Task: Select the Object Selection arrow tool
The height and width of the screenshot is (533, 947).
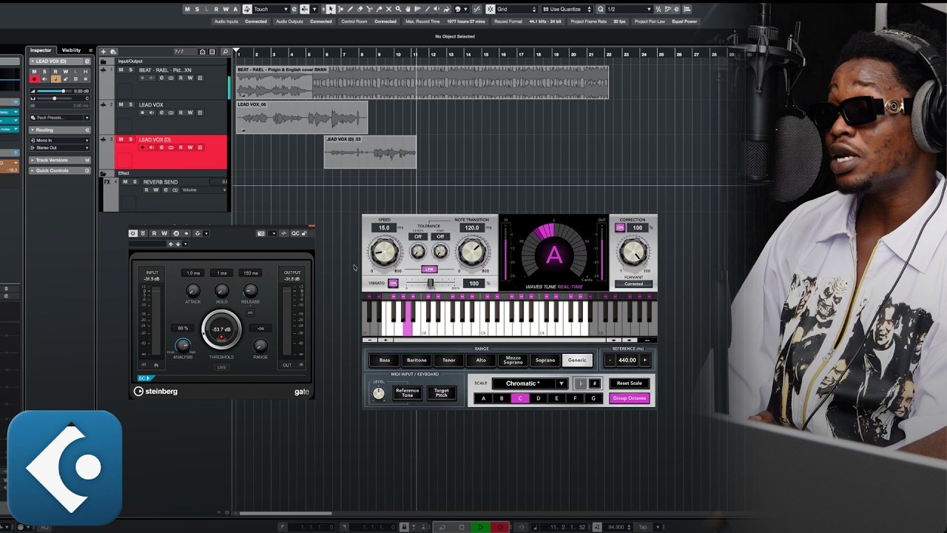Action: [331, 9]
